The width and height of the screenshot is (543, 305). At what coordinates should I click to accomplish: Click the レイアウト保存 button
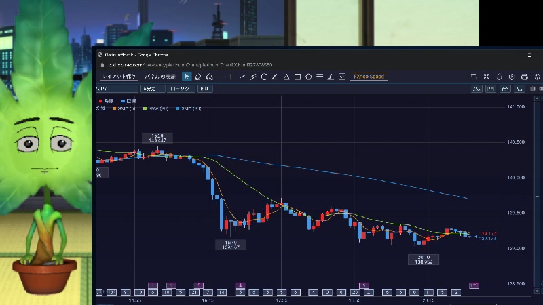tap(119, 77)
